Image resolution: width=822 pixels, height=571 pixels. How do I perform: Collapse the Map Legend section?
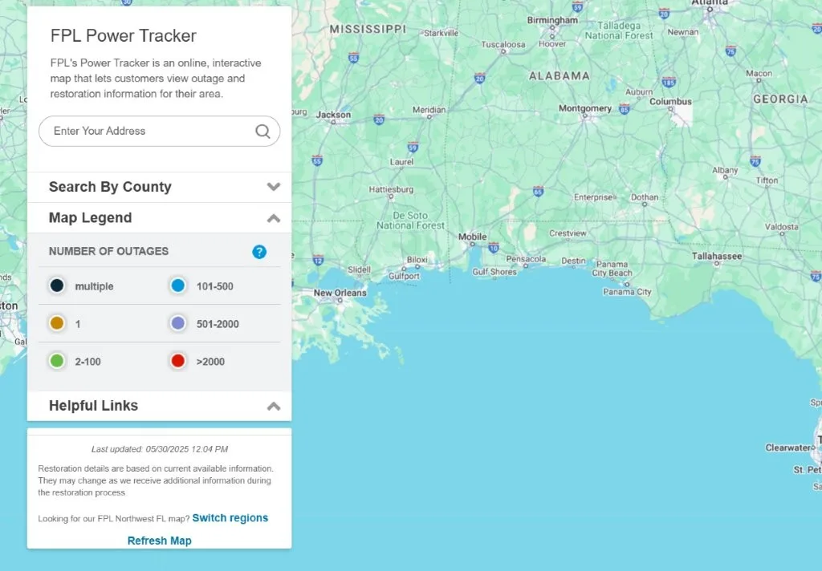160,218
